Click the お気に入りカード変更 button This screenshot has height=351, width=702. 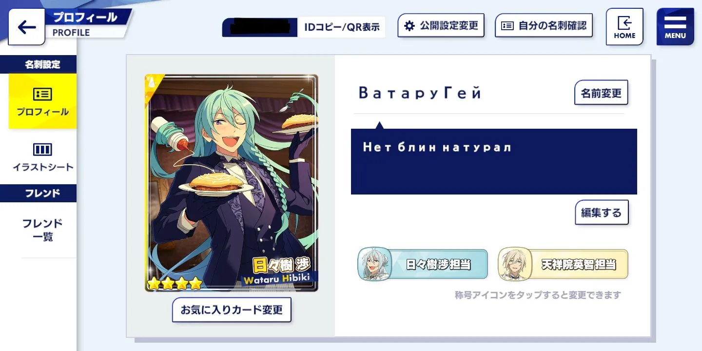(232, 310)
